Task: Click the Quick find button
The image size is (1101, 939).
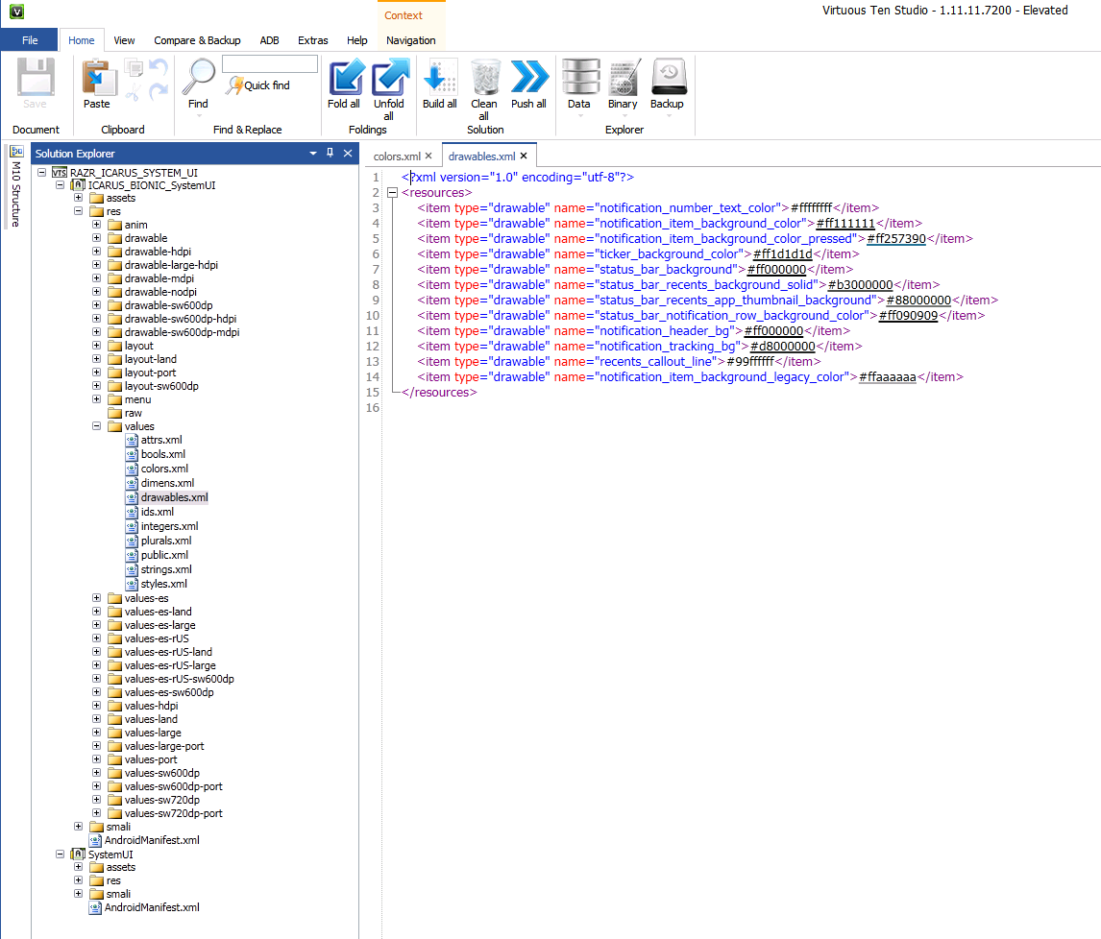Action: 257,85
